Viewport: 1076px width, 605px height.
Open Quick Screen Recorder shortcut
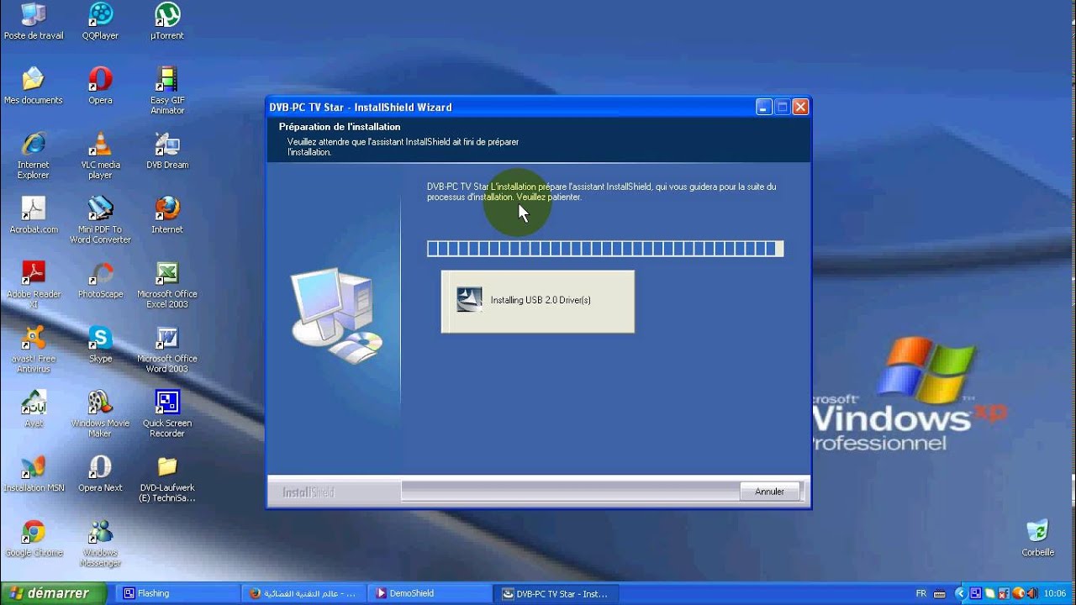[167, 415]
